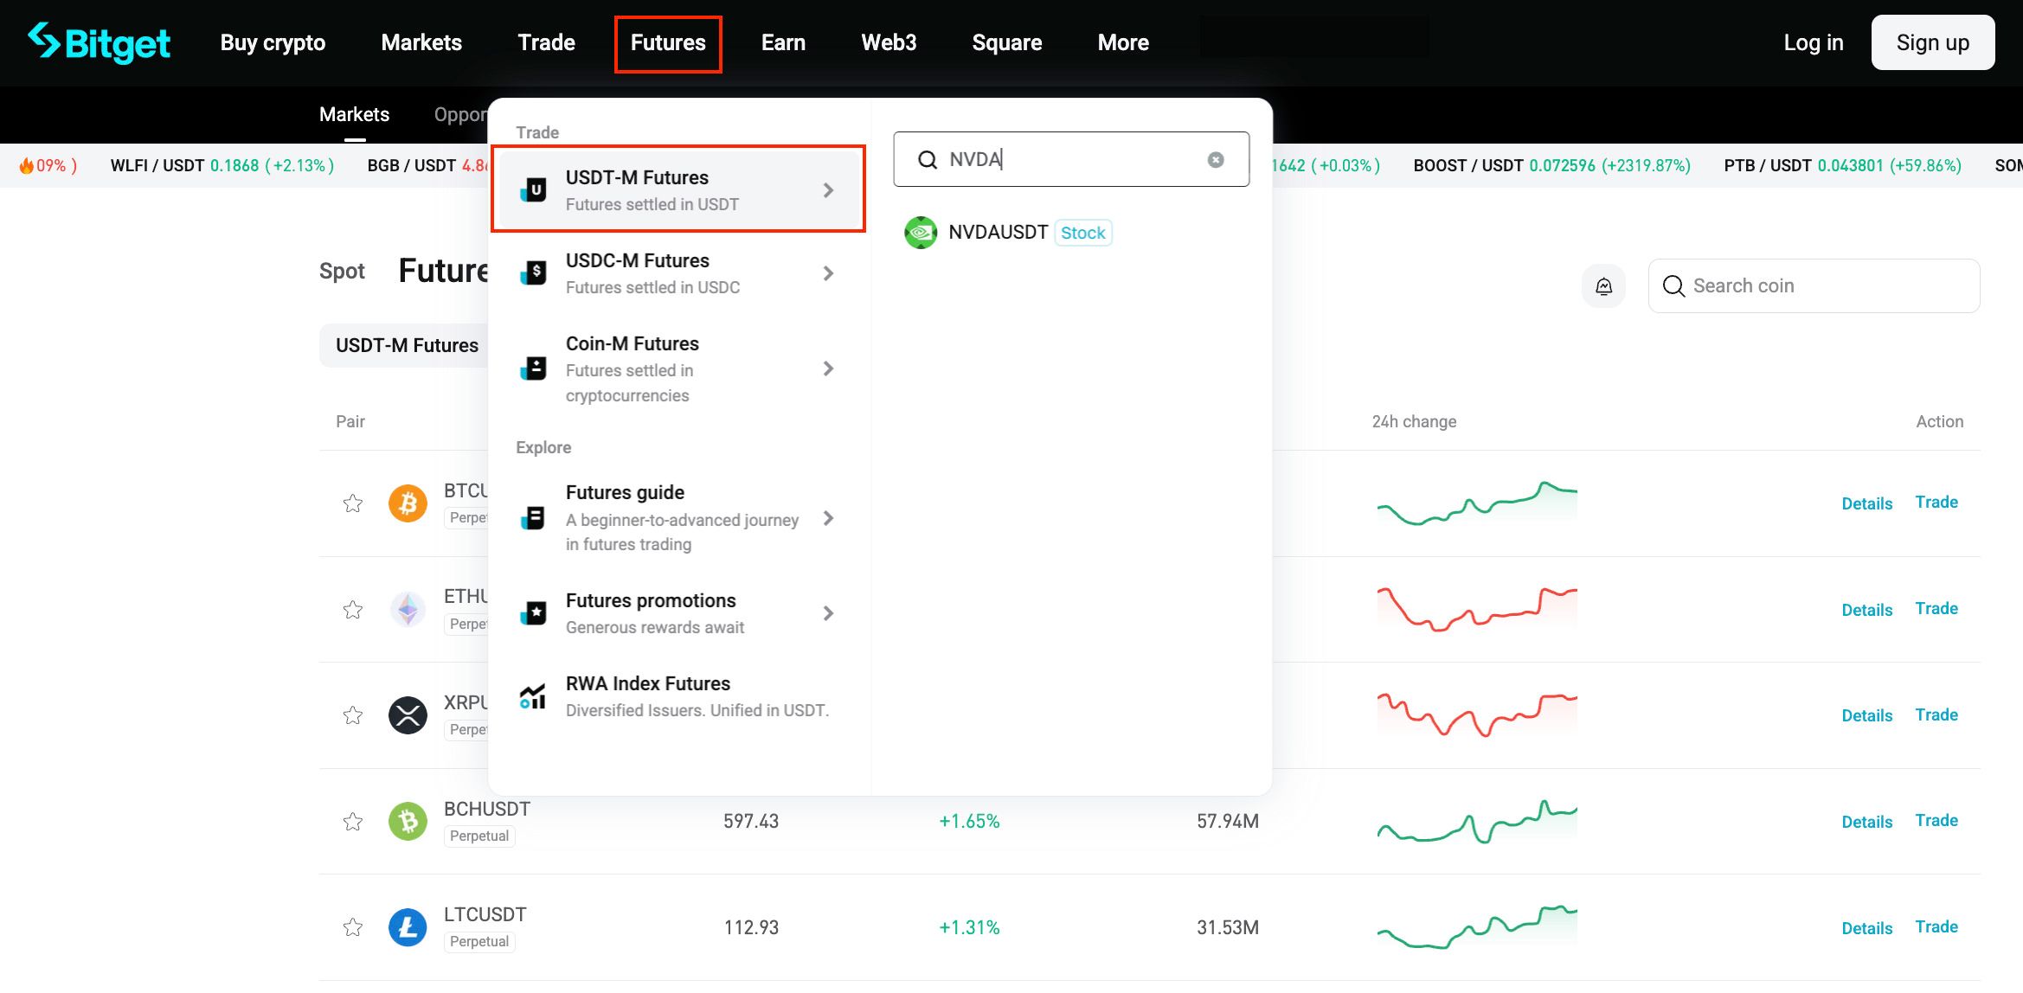Screen dimensions: 2023x993
Task: Favorite BTCUSDT with the star
Action: (x=352, y=503)
